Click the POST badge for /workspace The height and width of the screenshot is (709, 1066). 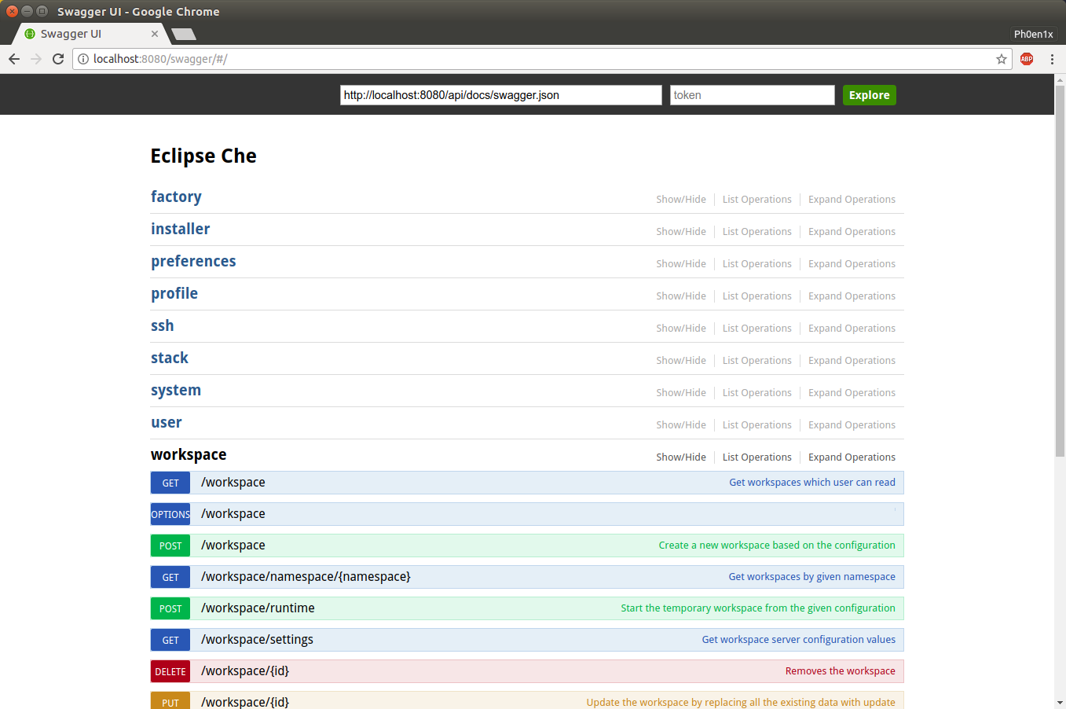[x=170, y=546]
